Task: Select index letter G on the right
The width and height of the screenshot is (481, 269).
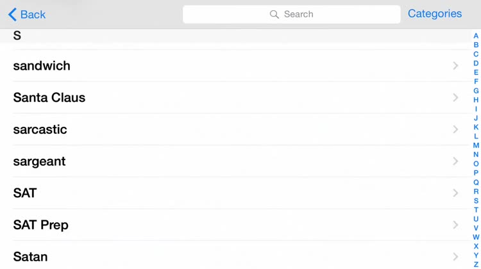Action: click(x=476, y=91)
